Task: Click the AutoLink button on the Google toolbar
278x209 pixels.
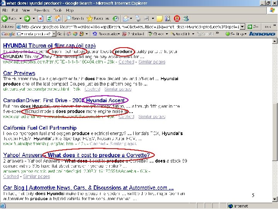Action: (x=181, y=34)
